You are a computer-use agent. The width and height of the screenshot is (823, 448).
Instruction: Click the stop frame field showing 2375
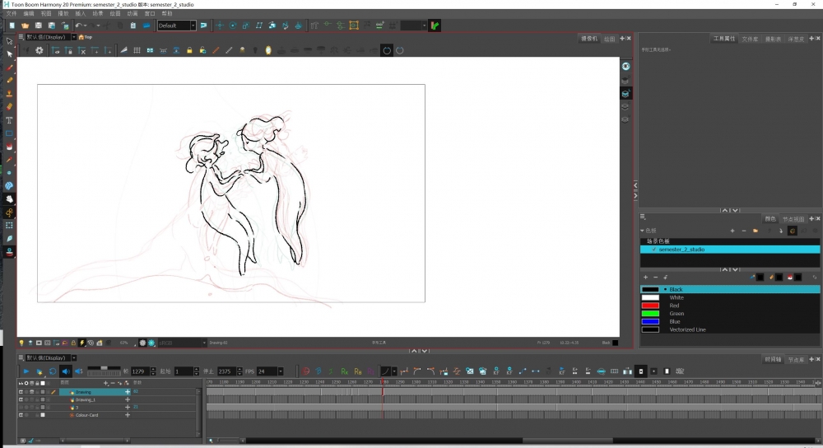(x=226, y=371)
